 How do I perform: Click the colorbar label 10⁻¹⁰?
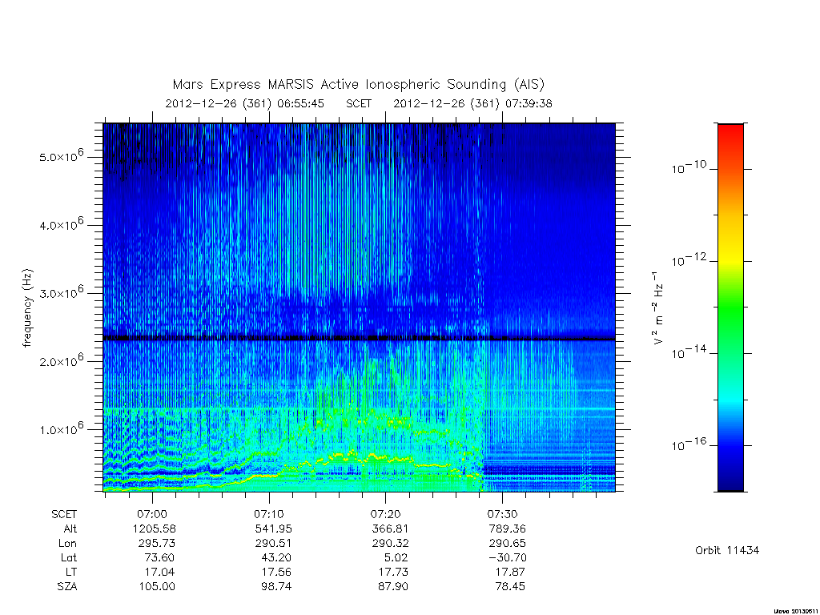click(689, 167)
